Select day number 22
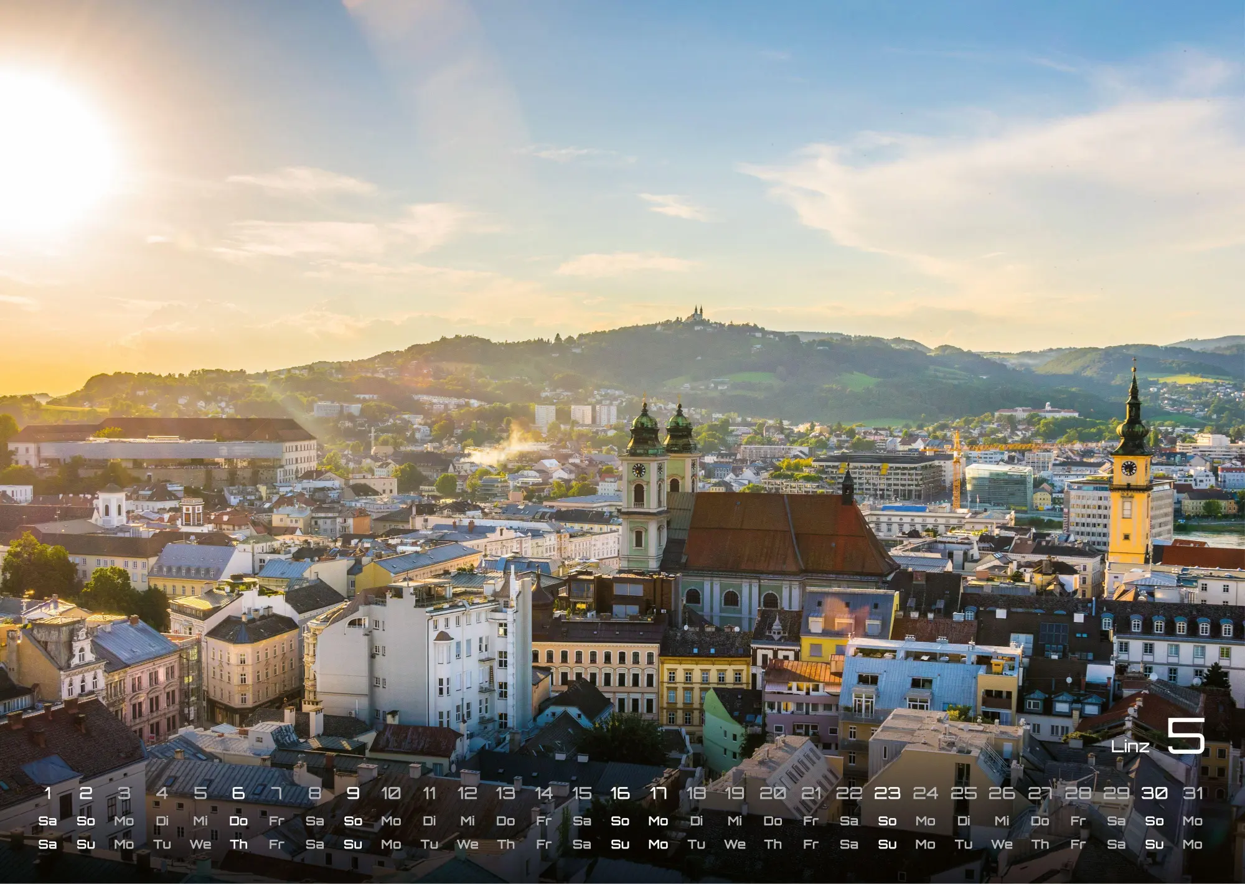The height and width of the screenshot is (884, 1245). (x=849, y=793)
